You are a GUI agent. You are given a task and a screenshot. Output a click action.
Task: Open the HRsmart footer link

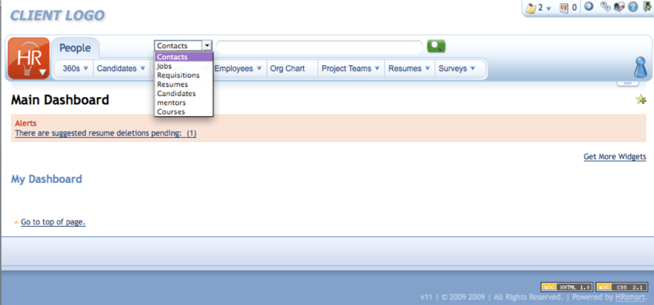point(630,298)
